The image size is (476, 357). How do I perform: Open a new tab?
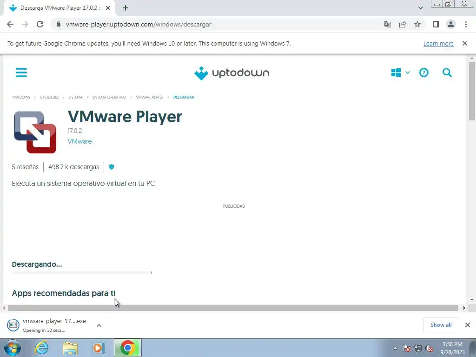tap(126, 8)
